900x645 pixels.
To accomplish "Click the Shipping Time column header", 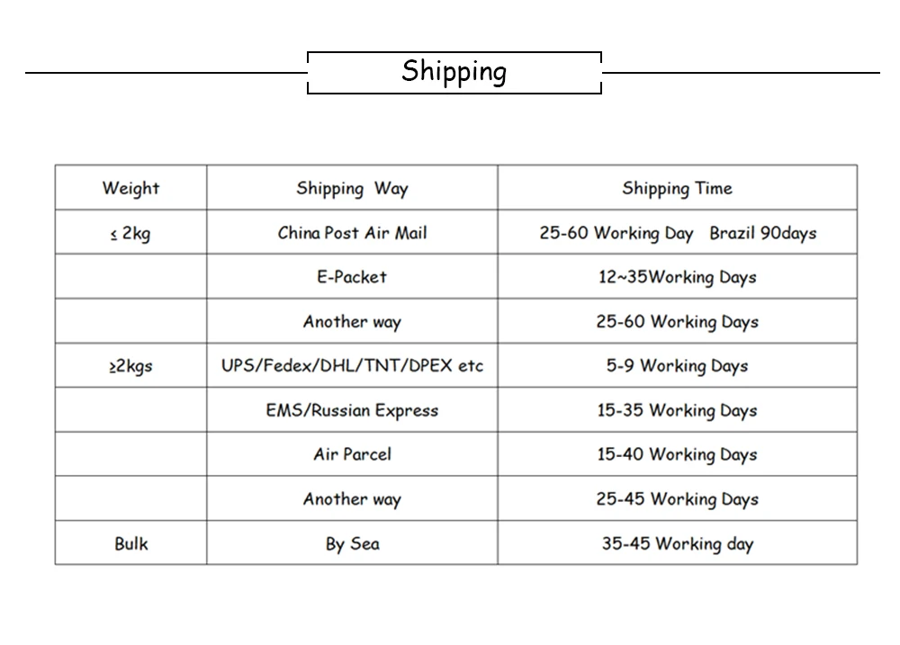I will (x=677, y=188).
